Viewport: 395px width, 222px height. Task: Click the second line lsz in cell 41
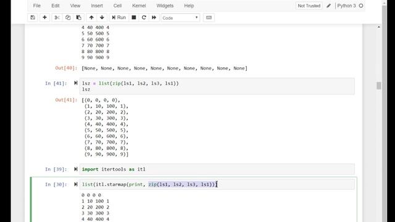tap(86, 89)
